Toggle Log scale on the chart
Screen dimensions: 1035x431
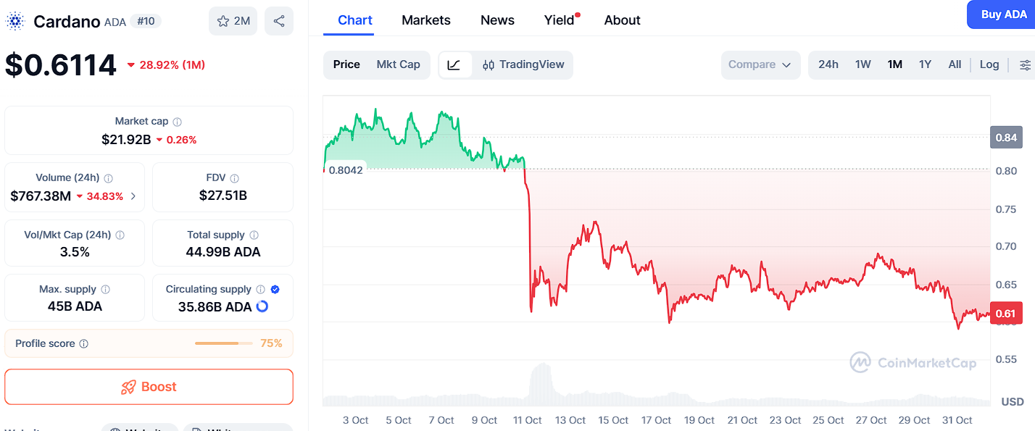click(989, 64)
